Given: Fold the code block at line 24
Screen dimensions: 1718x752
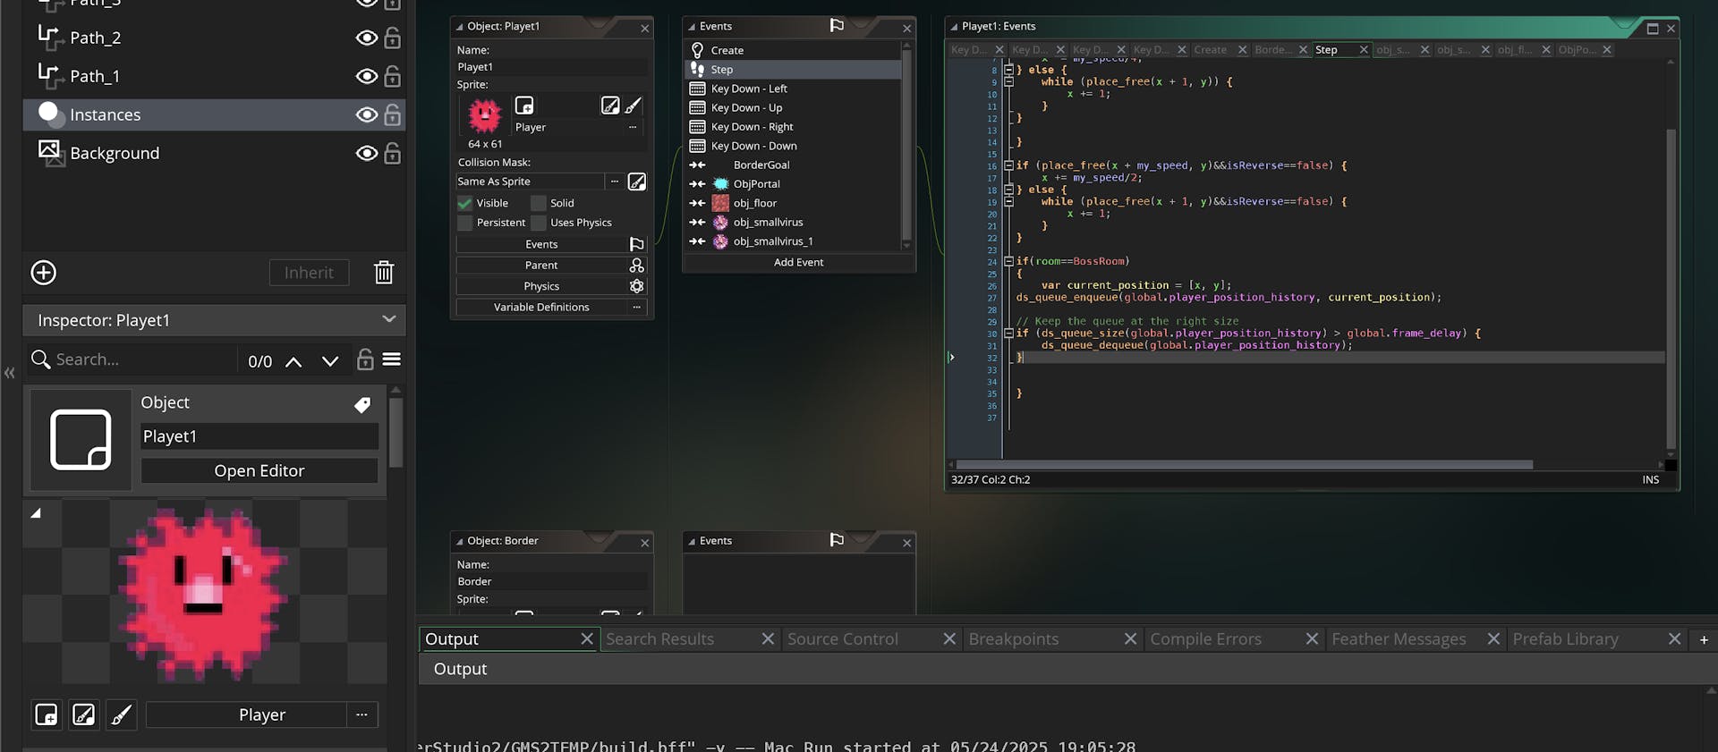Looking at the screenshot, I should 1008,261.
